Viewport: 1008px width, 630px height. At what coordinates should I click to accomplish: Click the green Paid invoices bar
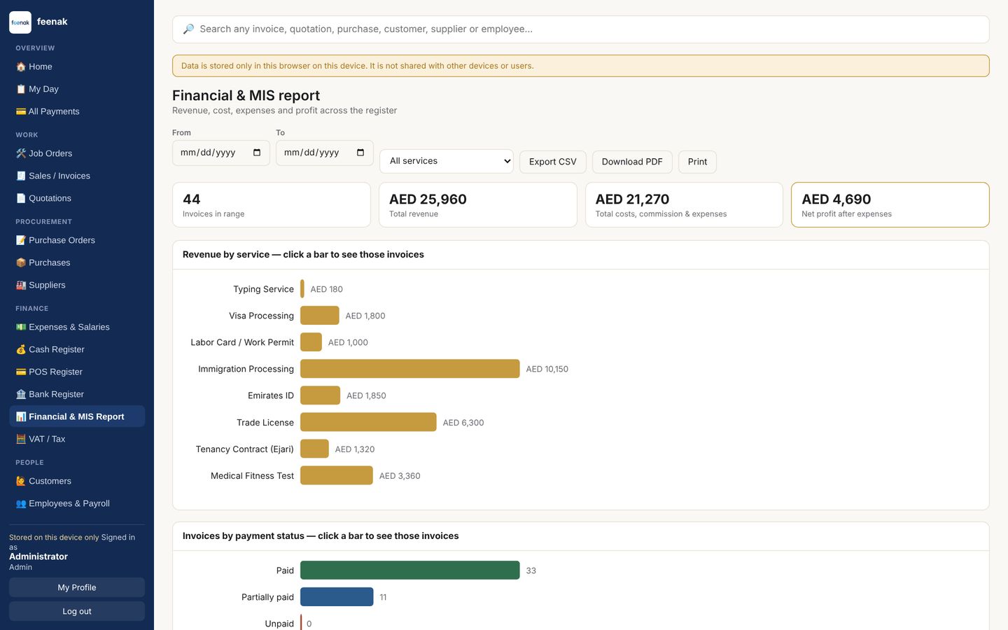pos(410,570)
